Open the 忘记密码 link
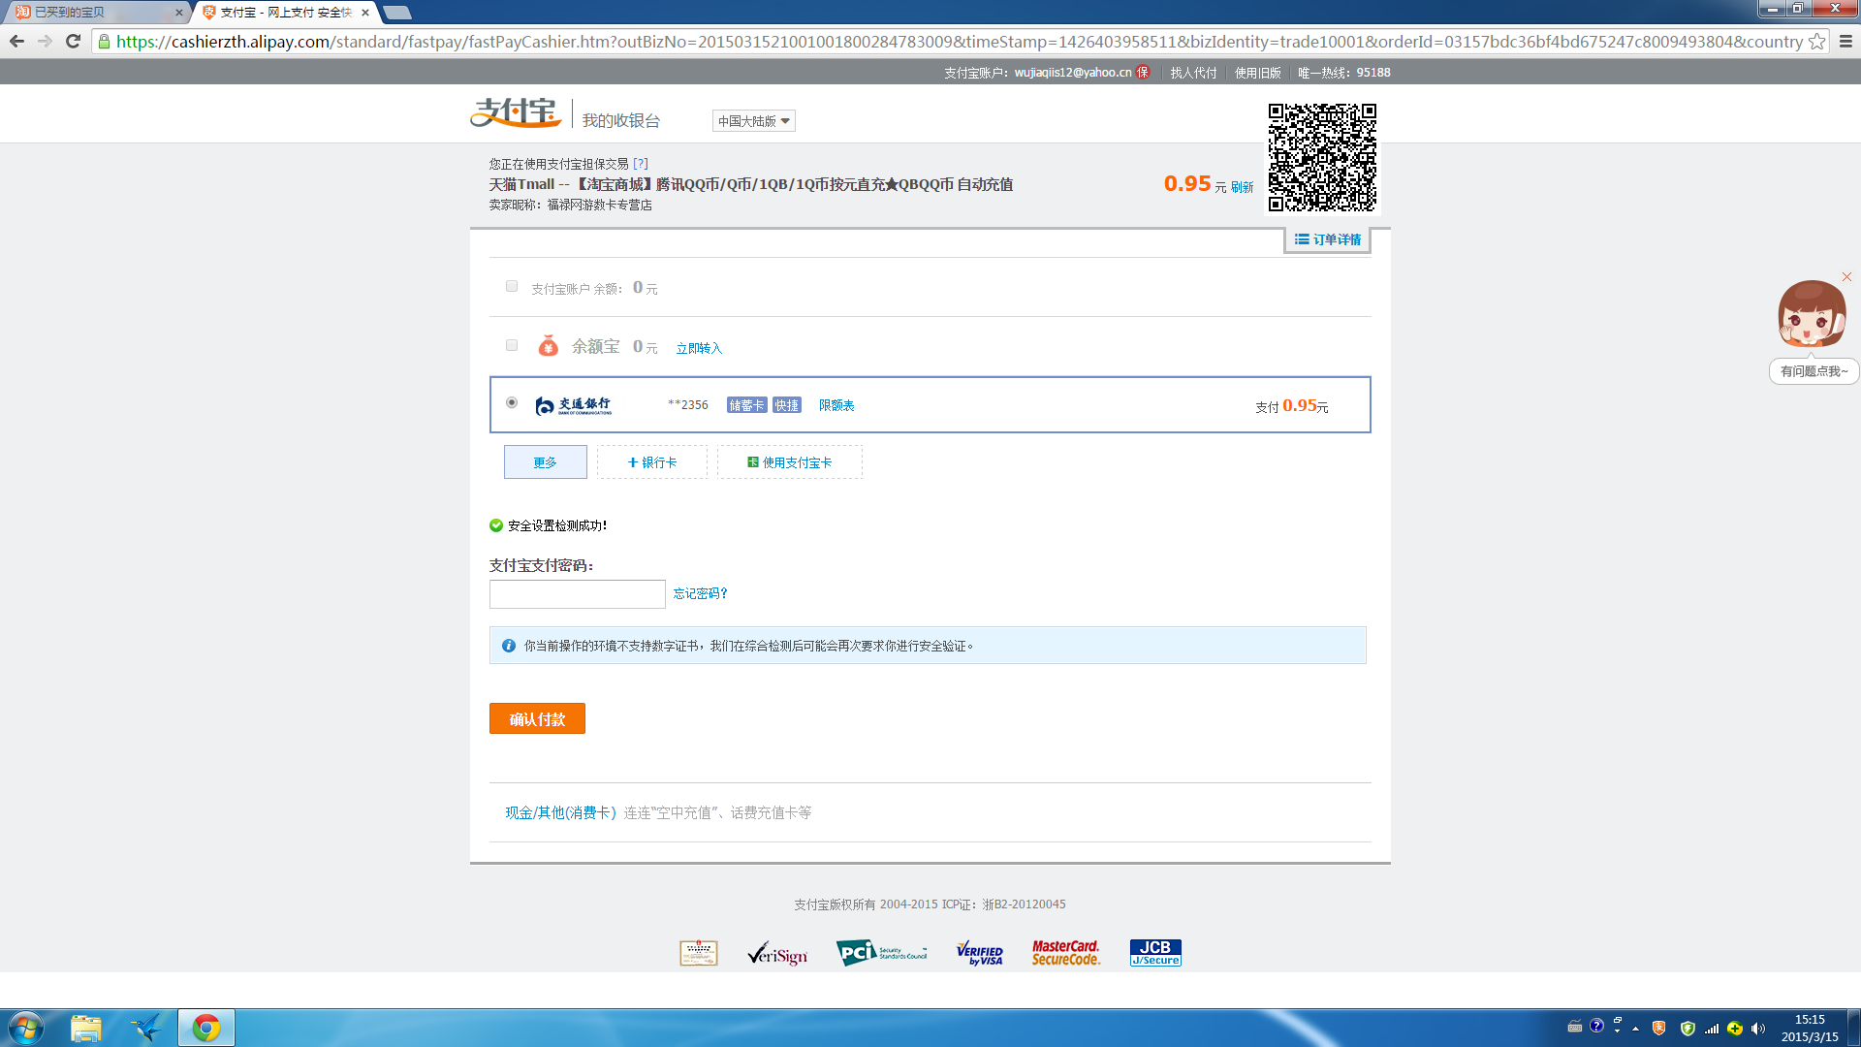The width and height of the screenshot is (1861, 1047). click(700, 593)
